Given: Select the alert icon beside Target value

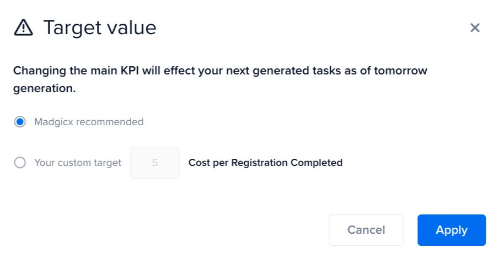Looking at the screenshot, I should pos(23,28).
